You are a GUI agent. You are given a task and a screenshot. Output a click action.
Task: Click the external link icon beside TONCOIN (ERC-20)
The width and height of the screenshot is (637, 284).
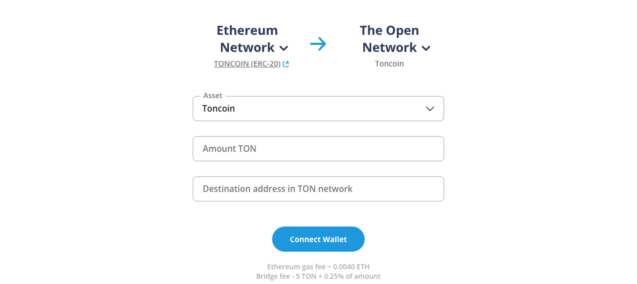(x=286, y=64)
